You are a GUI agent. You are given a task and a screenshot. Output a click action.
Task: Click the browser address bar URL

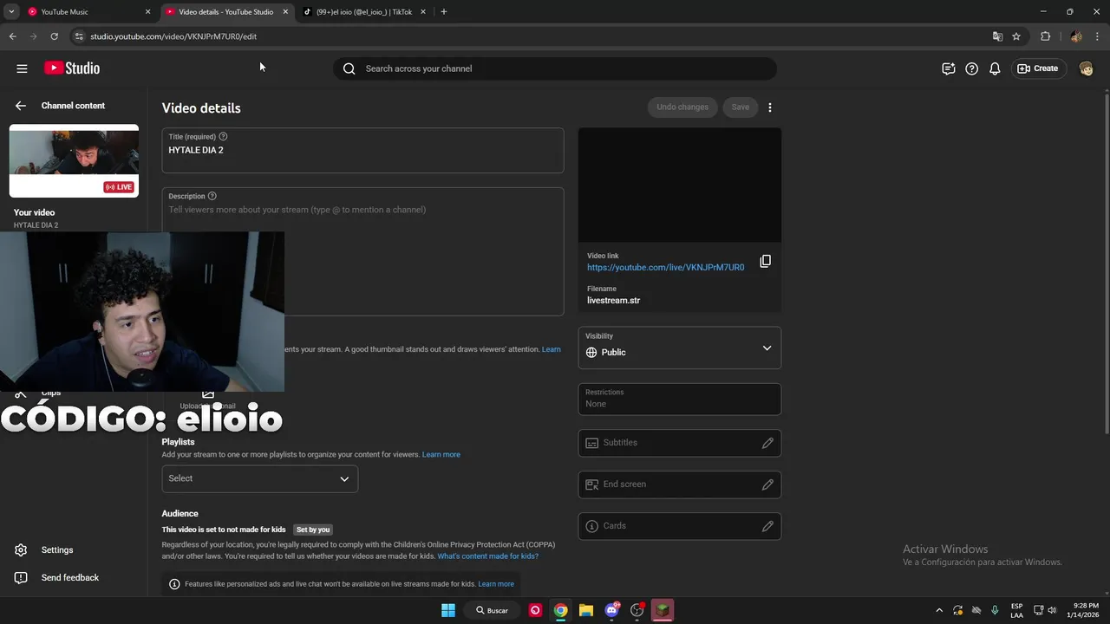click(173, 36)
